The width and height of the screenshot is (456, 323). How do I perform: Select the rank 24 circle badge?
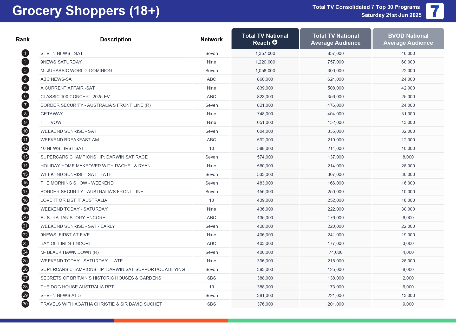point(25,252)
